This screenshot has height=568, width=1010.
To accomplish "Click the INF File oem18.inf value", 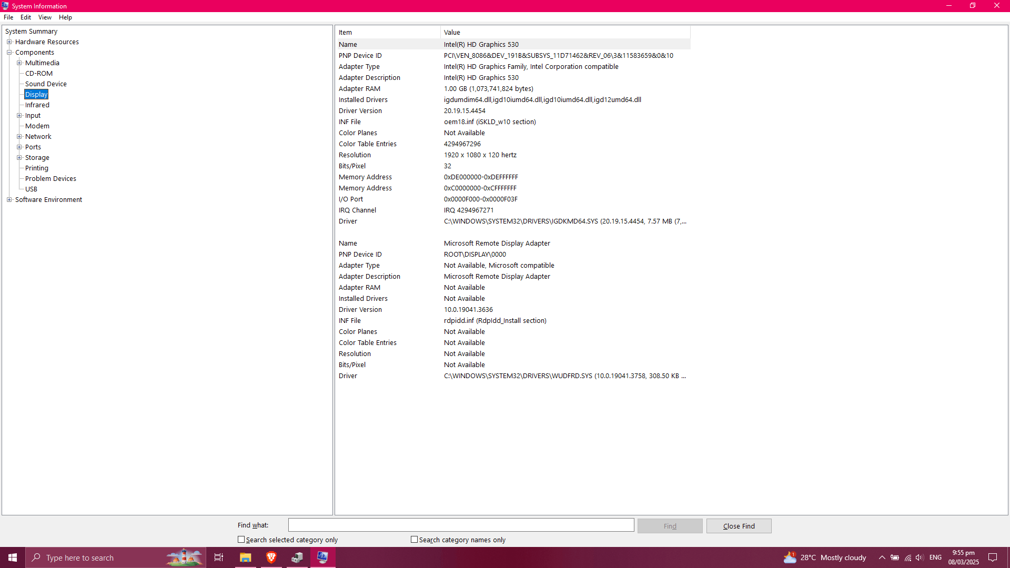I will (x=490, y=122).
